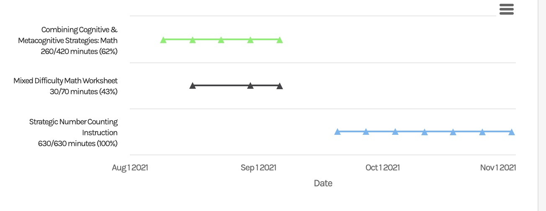Select fourth green triangle marker near Sep 1
Image resolution: width=546 pixels, height=211 pixels.
click(250, 40)
